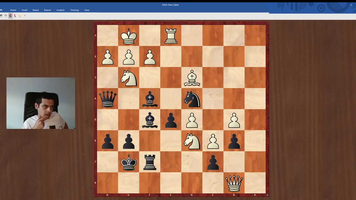
Task: Open the File menu tab
Action: (1, 10)
